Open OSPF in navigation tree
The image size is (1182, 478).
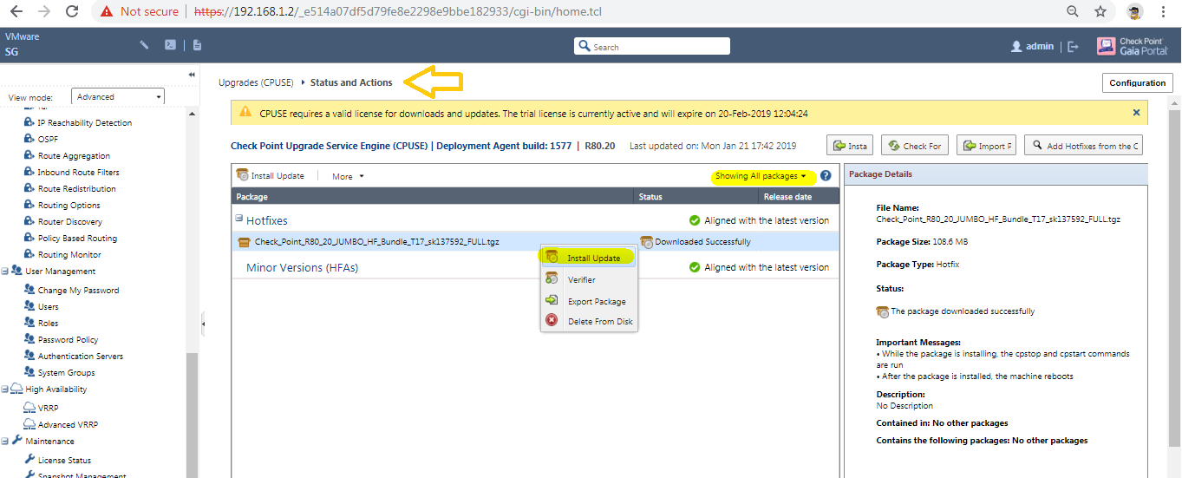49,140
